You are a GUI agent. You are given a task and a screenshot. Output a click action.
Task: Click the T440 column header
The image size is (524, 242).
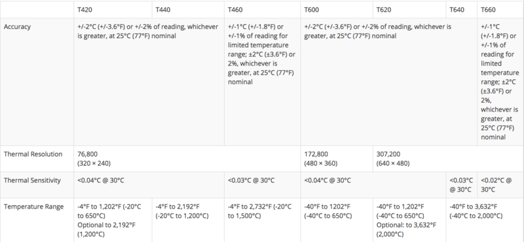click(x=162, y=10)
